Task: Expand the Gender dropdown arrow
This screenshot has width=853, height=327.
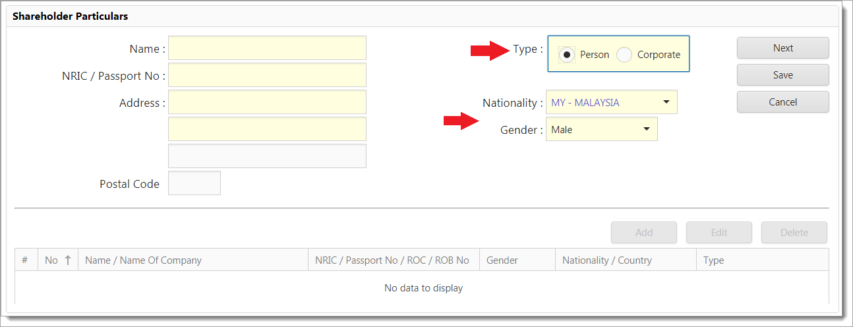Action: pyautogui.click(x=646, y=129)
